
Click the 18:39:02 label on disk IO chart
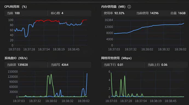pos(84,101)
